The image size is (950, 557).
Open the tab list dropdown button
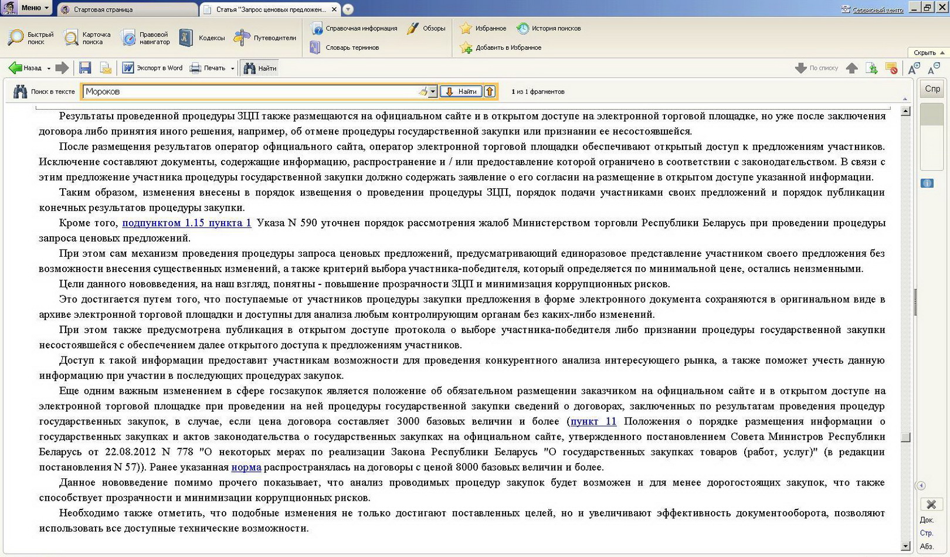[x=348, y=9]
